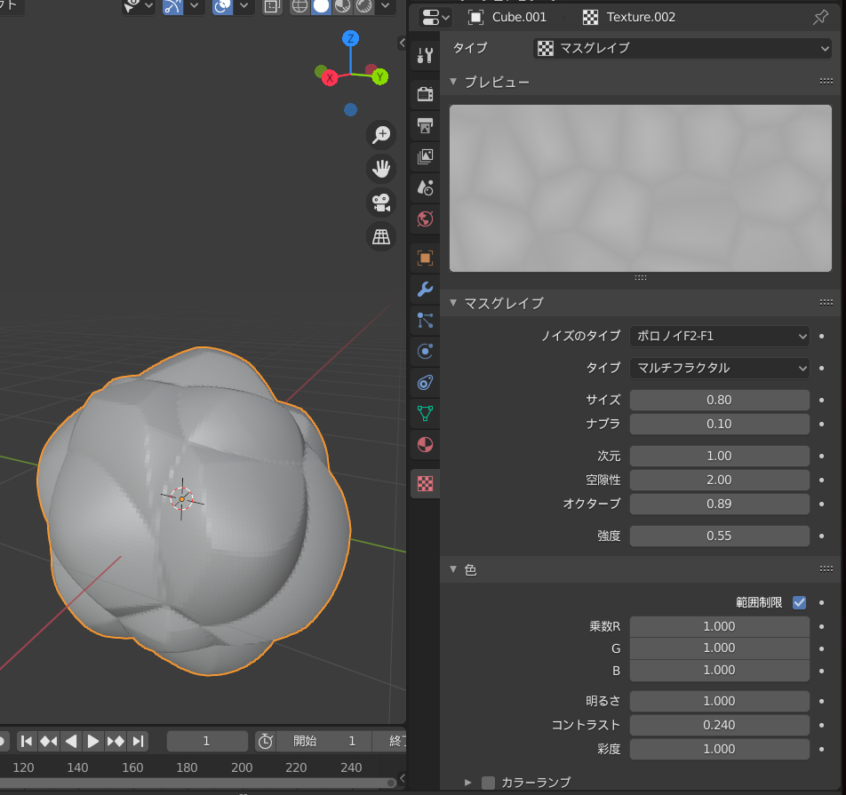The width and height of the screenshot is (846, 795).
Task: Toggle viewport overlays button
Action: tap(222, 6)
